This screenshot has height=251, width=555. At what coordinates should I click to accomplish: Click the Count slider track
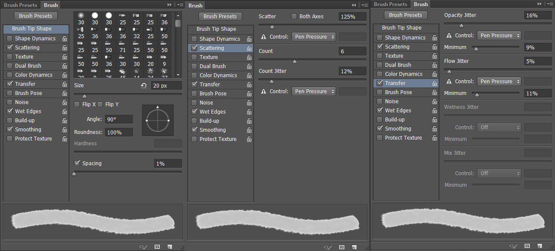[313, 60]
